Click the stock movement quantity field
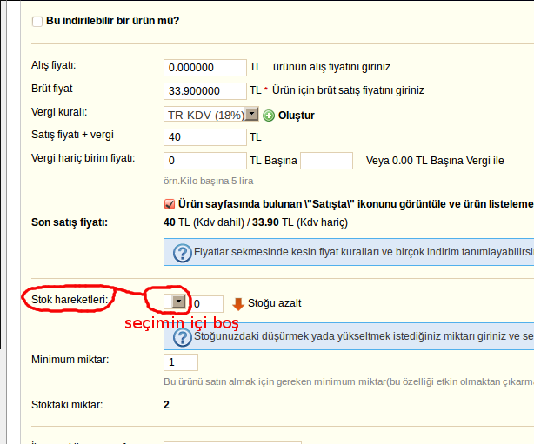 click(207, 303)
